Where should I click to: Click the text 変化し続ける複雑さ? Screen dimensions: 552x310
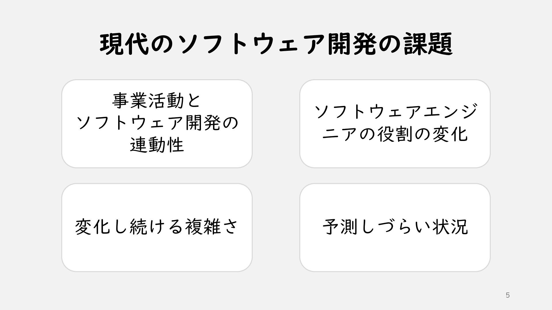pyautogui.click(x=157, y=227)
